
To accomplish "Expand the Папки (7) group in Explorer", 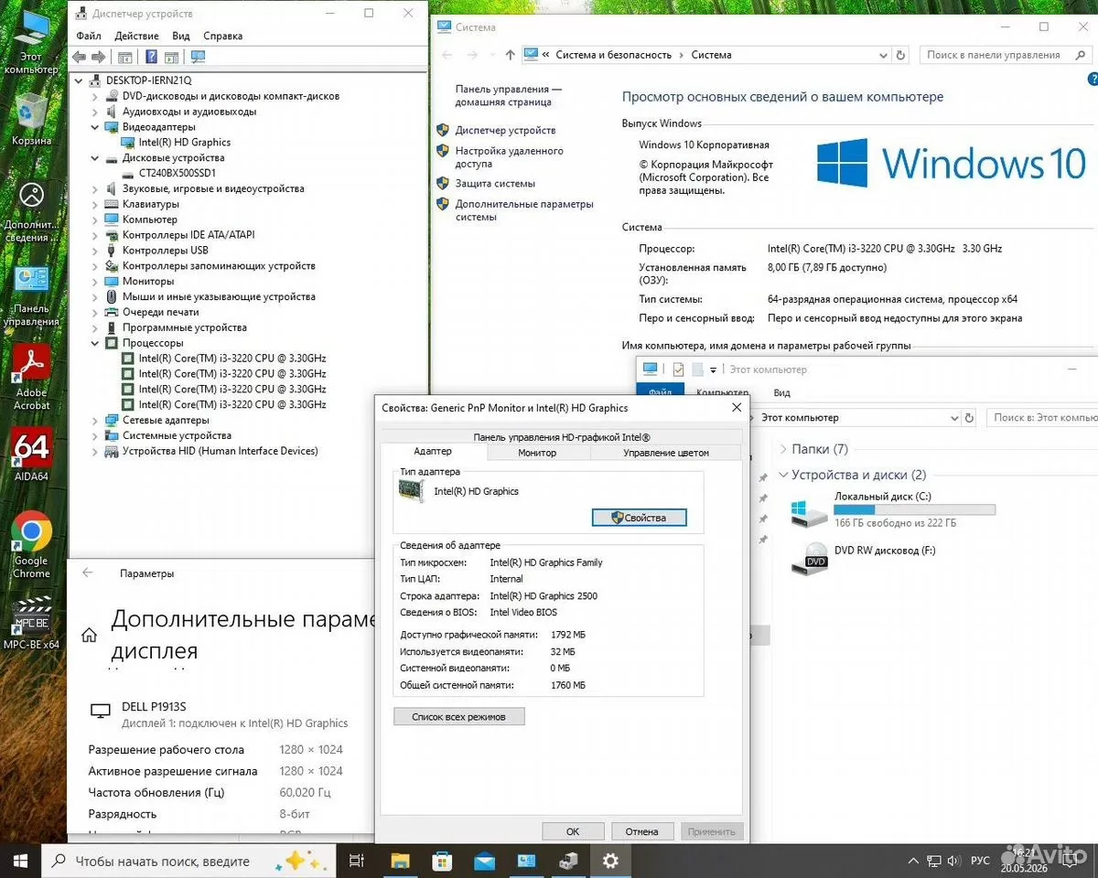I will (x=783, y=449).
